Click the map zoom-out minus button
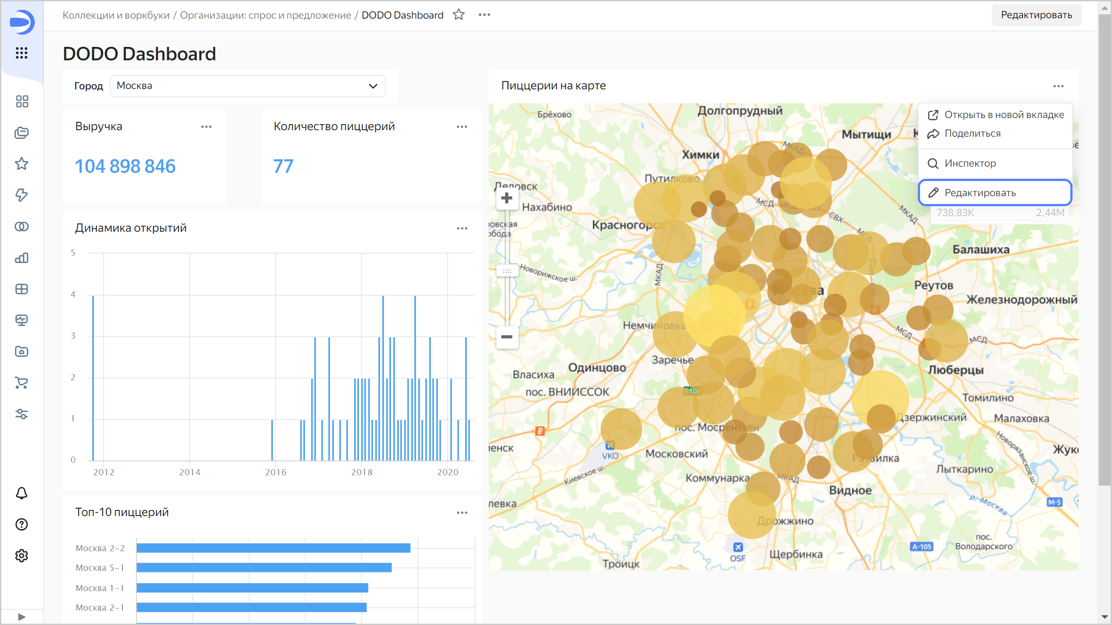This screenshot has height=625, width=1112. [506, 337]
